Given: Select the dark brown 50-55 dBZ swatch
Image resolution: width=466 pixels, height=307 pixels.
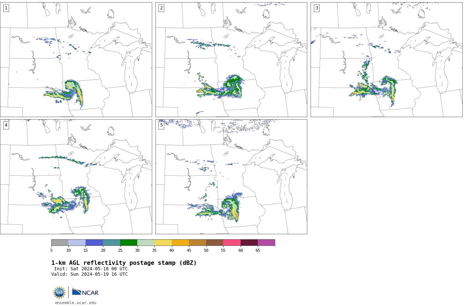Looking at the screenshot, I should [x=215, y=243].
